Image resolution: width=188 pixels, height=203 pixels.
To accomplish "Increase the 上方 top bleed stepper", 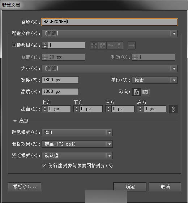I will click(45, 107).
